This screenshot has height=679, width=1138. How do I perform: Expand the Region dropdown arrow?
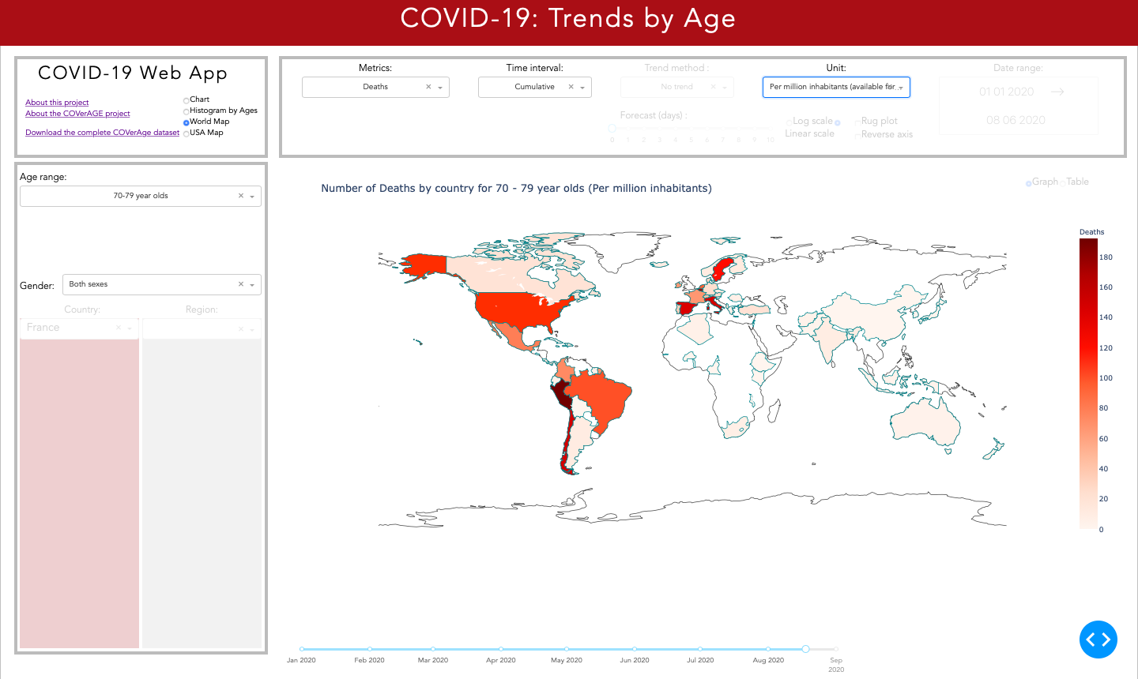[x=252, y=329]
